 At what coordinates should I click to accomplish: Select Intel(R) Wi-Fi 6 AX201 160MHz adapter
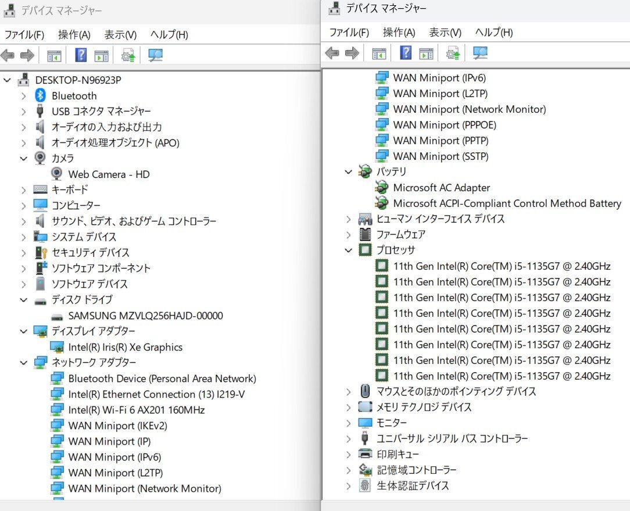[136, 410]
